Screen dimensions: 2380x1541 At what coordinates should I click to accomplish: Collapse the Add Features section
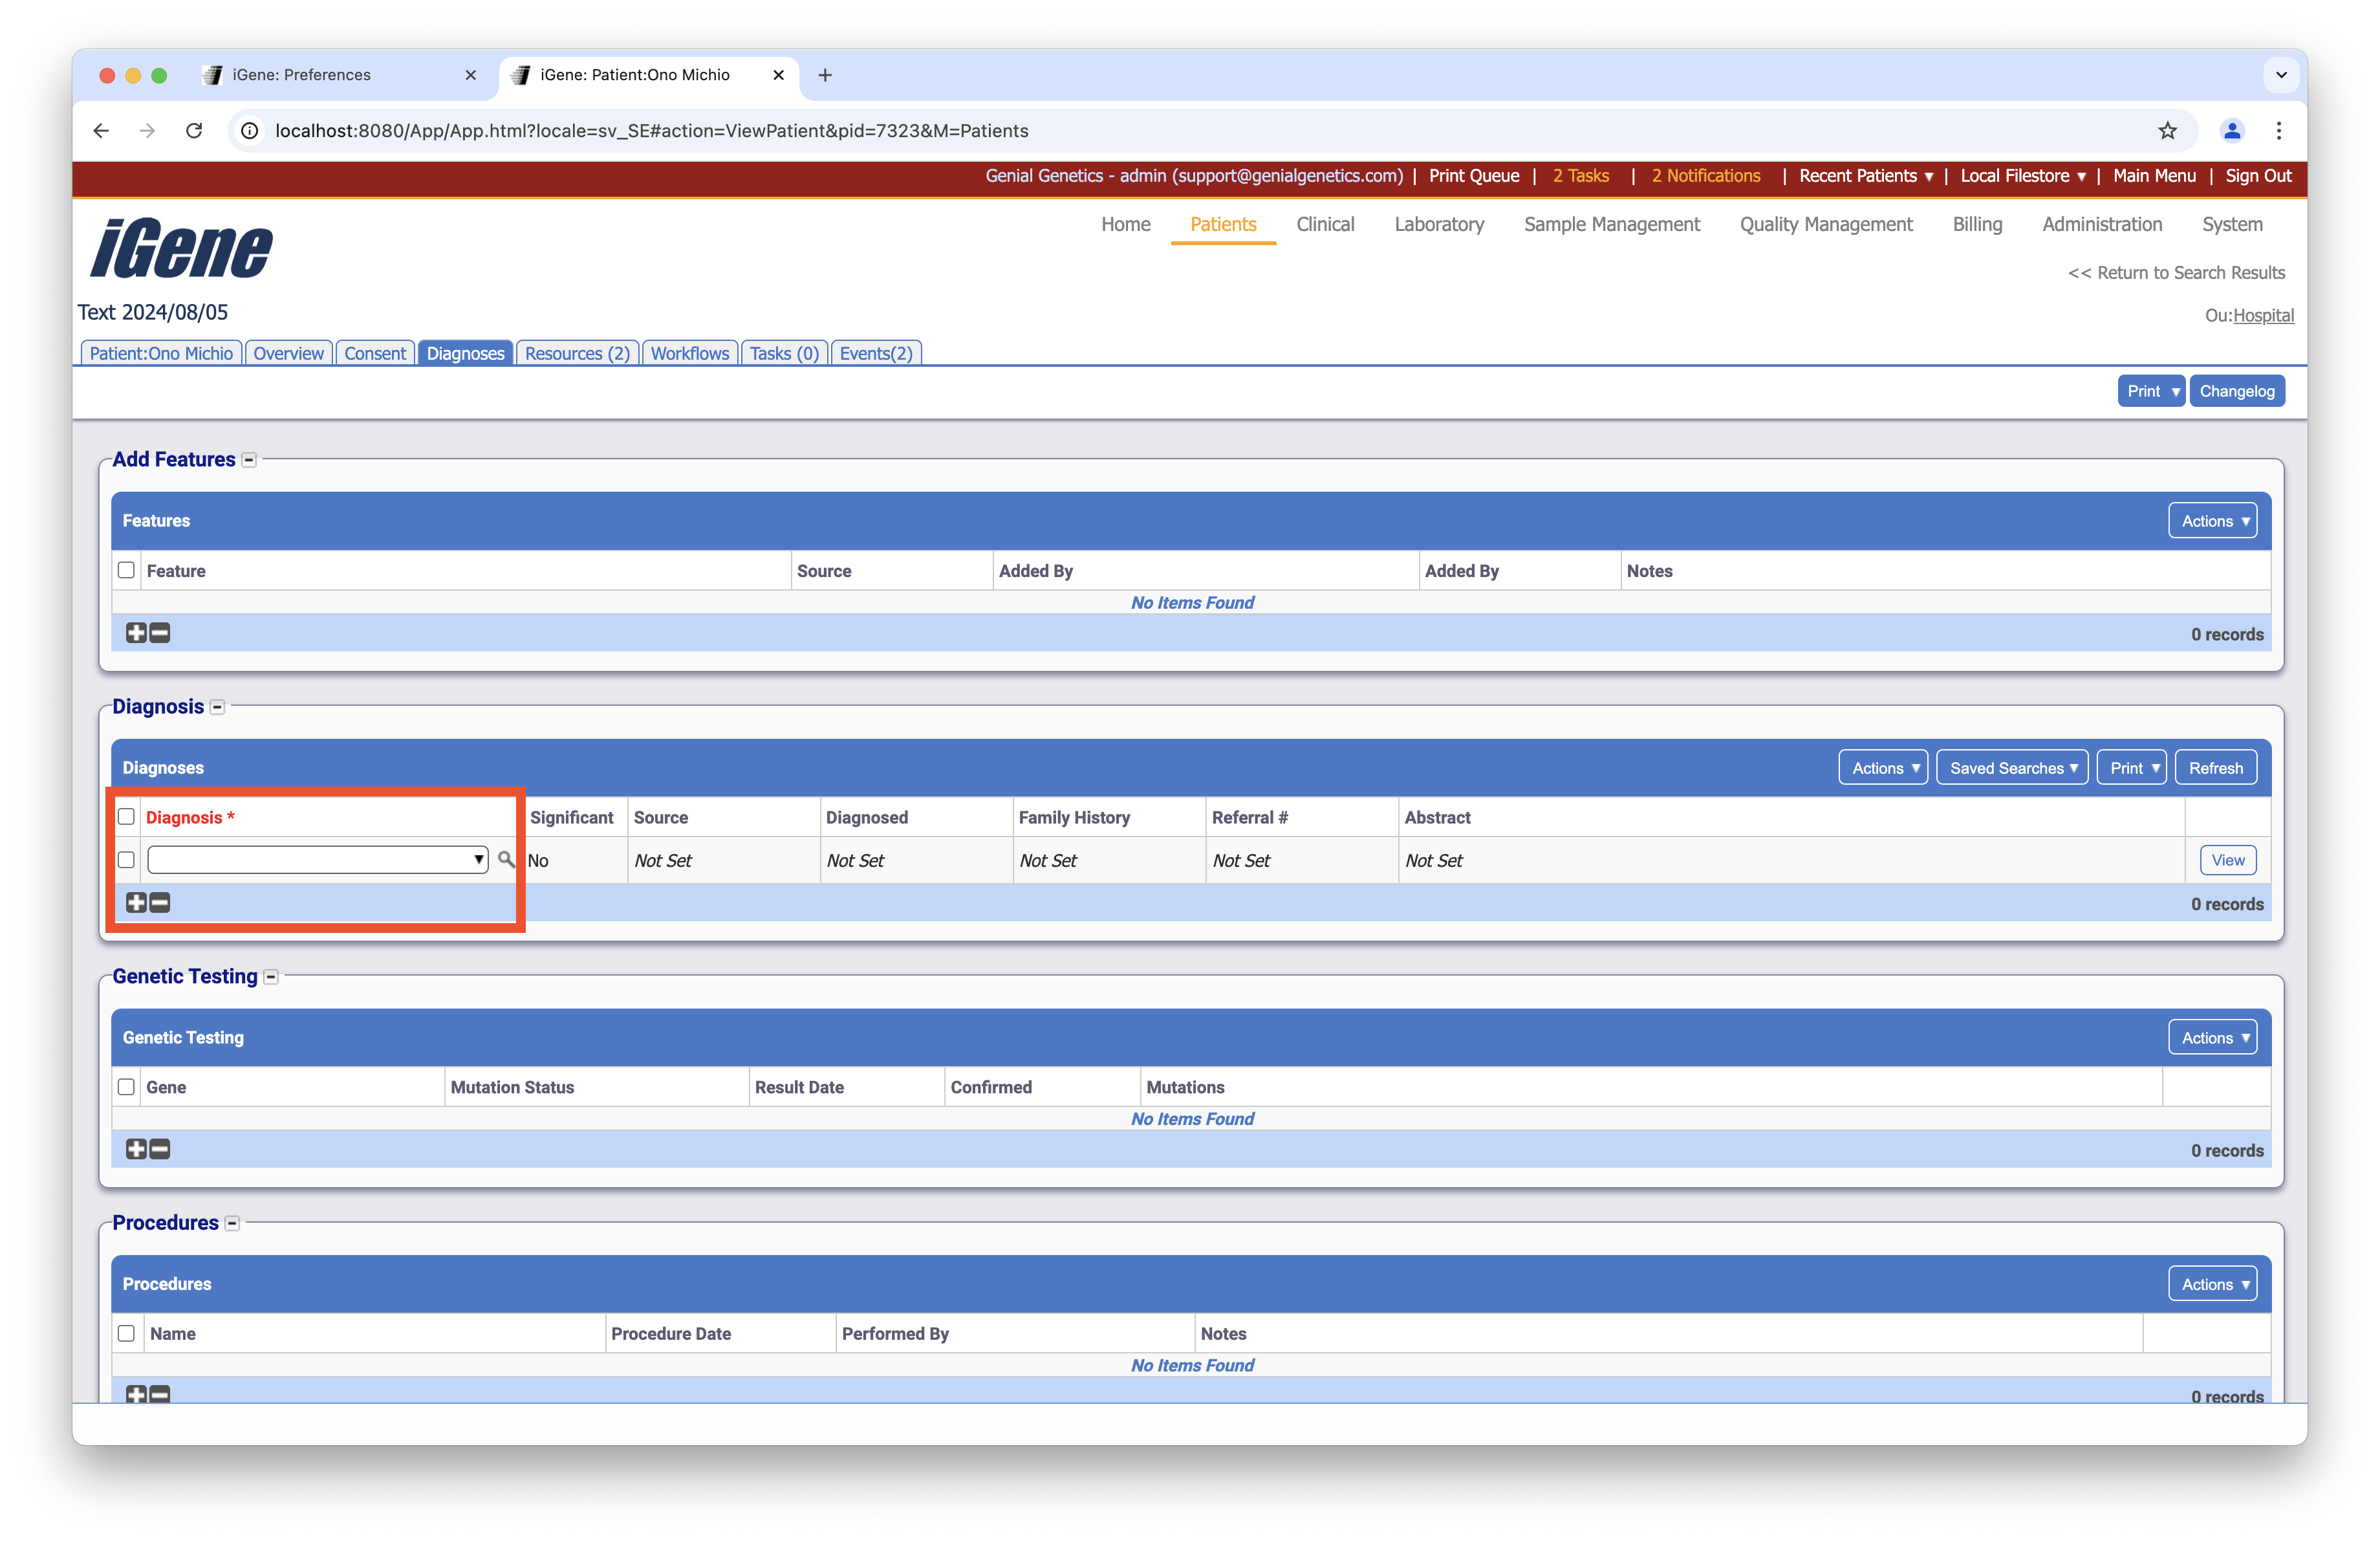249,460
